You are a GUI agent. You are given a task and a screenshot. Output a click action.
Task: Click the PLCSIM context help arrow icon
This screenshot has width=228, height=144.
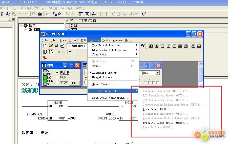click(x=142, y=46)
